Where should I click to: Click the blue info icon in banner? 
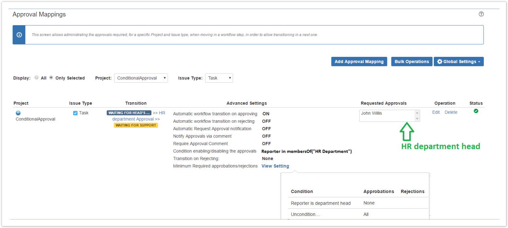(19, 35)
